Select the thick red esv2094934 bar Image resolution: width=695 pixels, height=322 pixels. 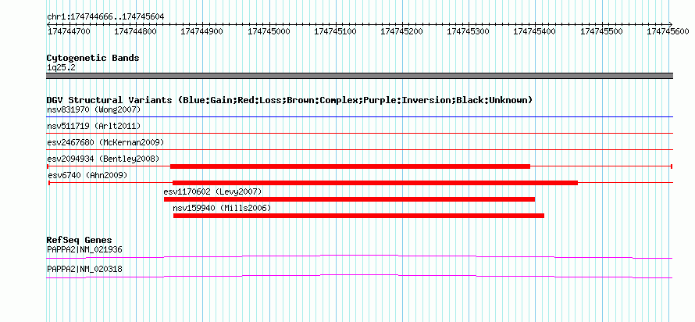[x=350, y=166]
